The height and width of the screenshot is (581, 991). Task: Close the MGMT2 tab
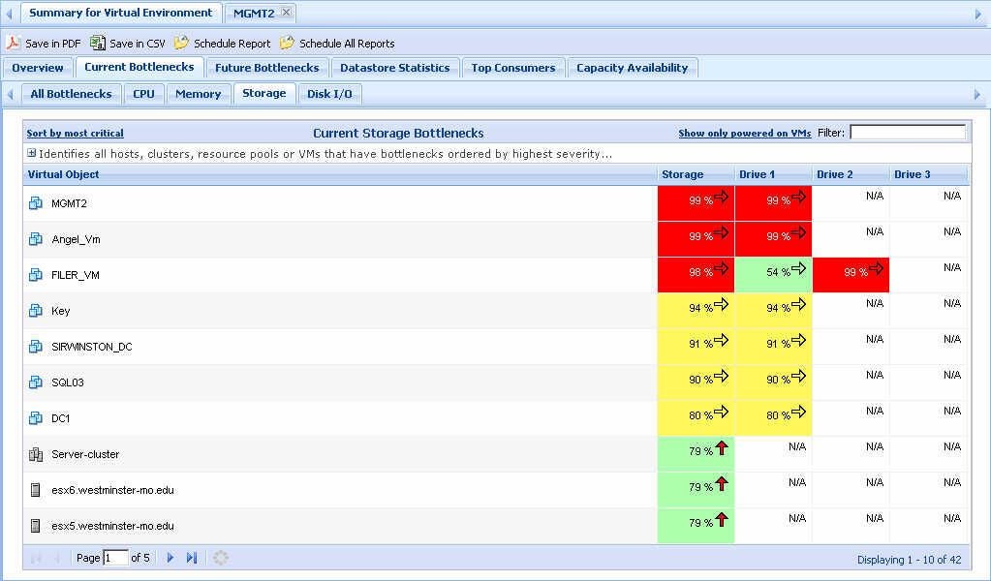(286, 12)
